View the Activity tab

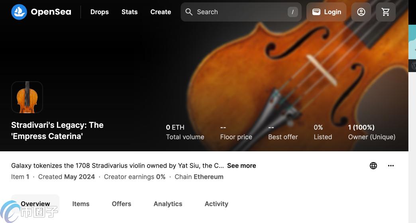click(216, 204)
